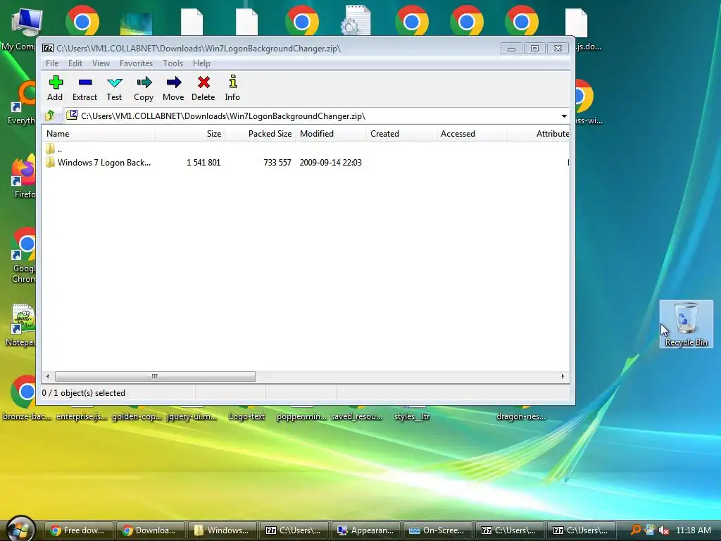Click the Move arrow icon
Viewport: 721px width, 541px height.
(173, 82)
